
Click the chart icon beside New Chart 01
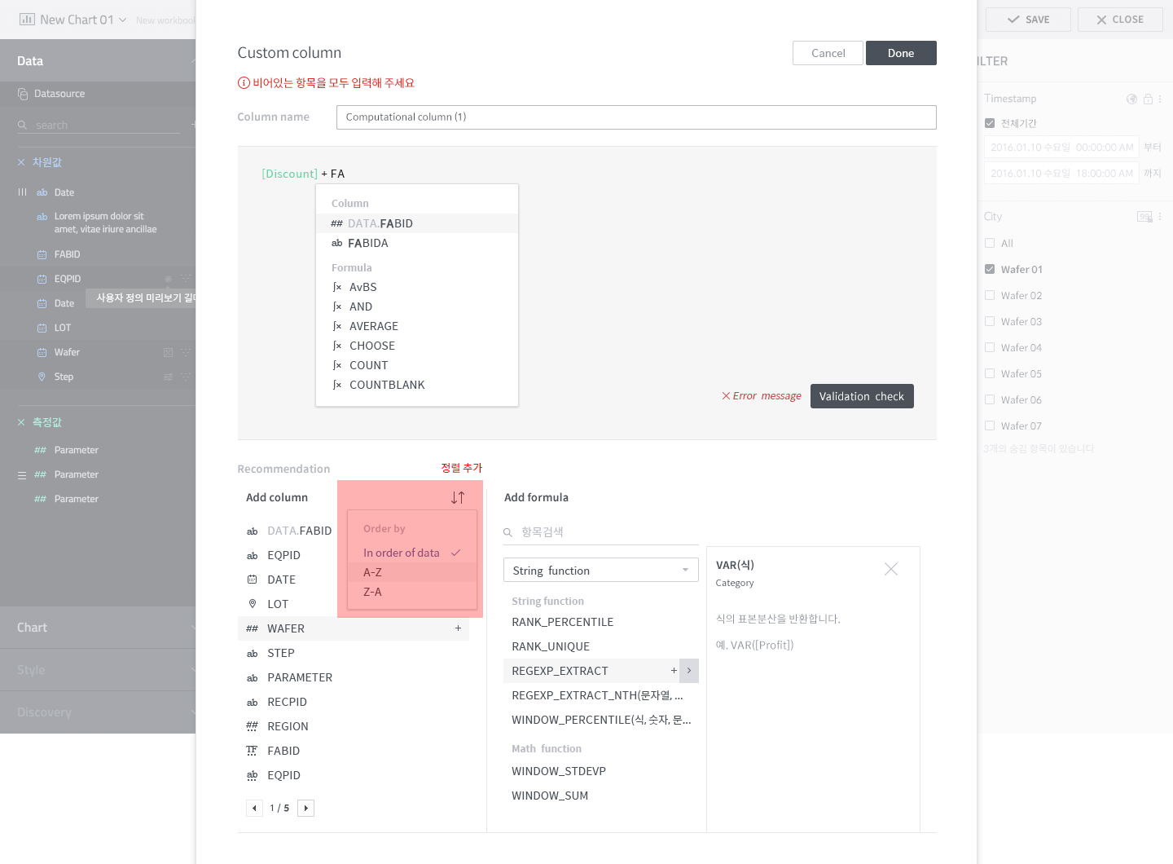[x=27, y=20]
